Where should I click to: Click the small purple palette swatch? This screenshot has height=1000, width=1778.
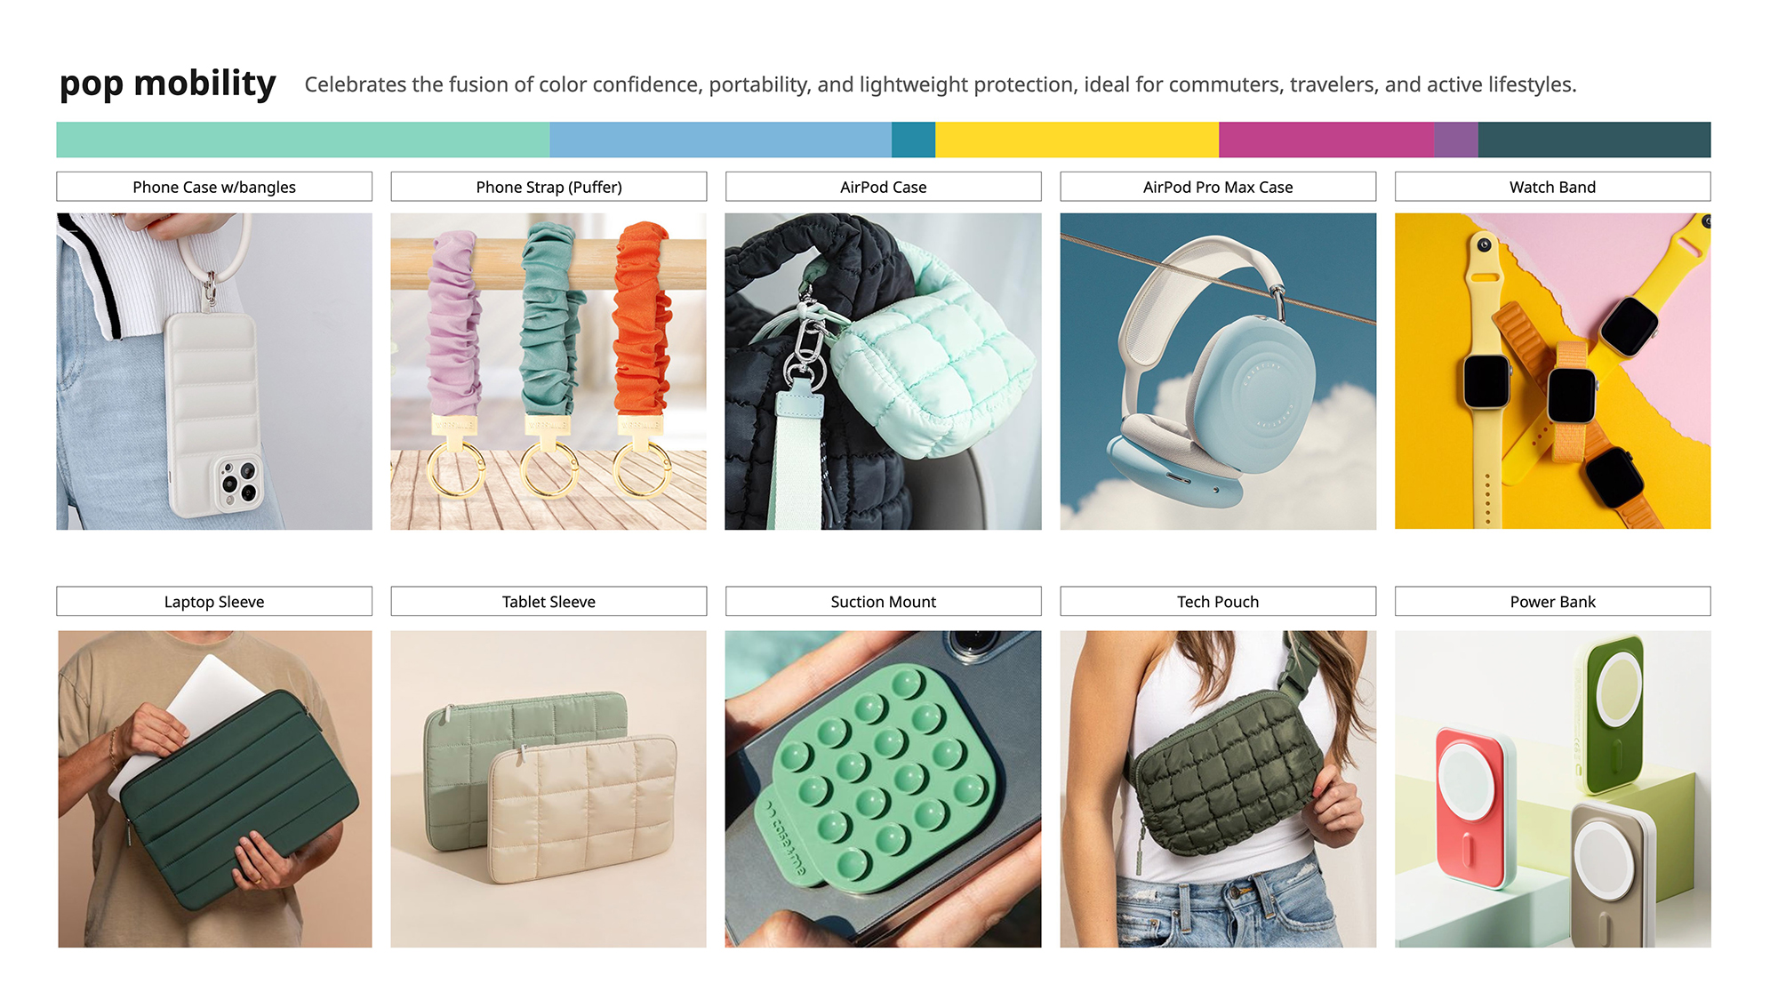coord(1456,140)
